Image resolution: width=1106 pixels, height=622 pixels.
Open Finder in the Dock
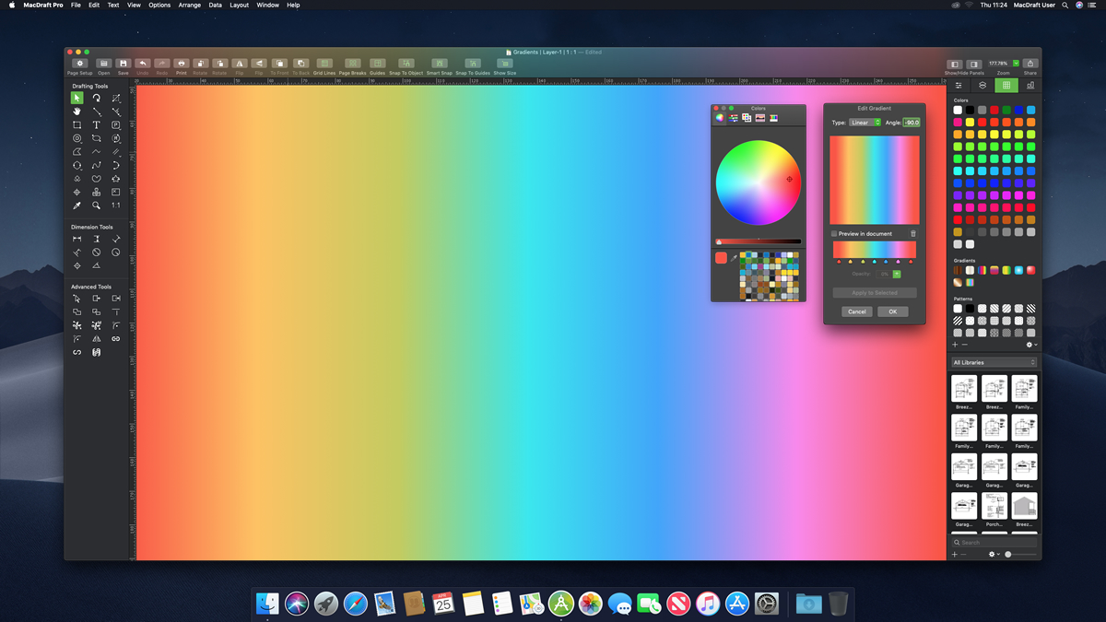[x=267, y=604]
